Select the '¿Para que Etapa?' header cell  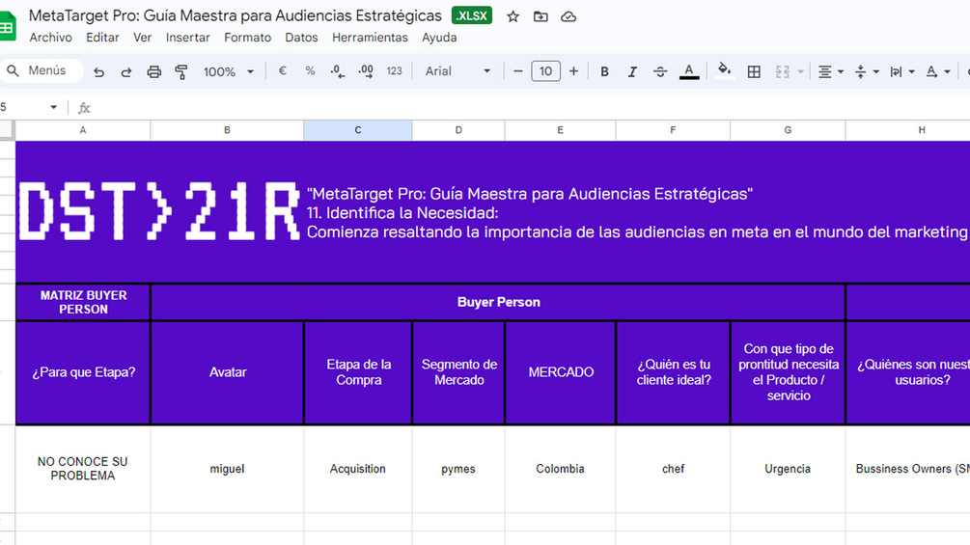(83, 372)
